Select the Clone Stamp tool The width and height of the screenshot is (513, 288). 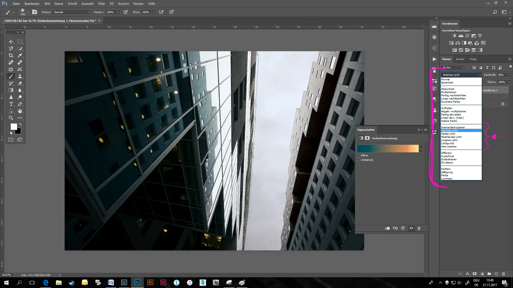(x=20, y=76)
